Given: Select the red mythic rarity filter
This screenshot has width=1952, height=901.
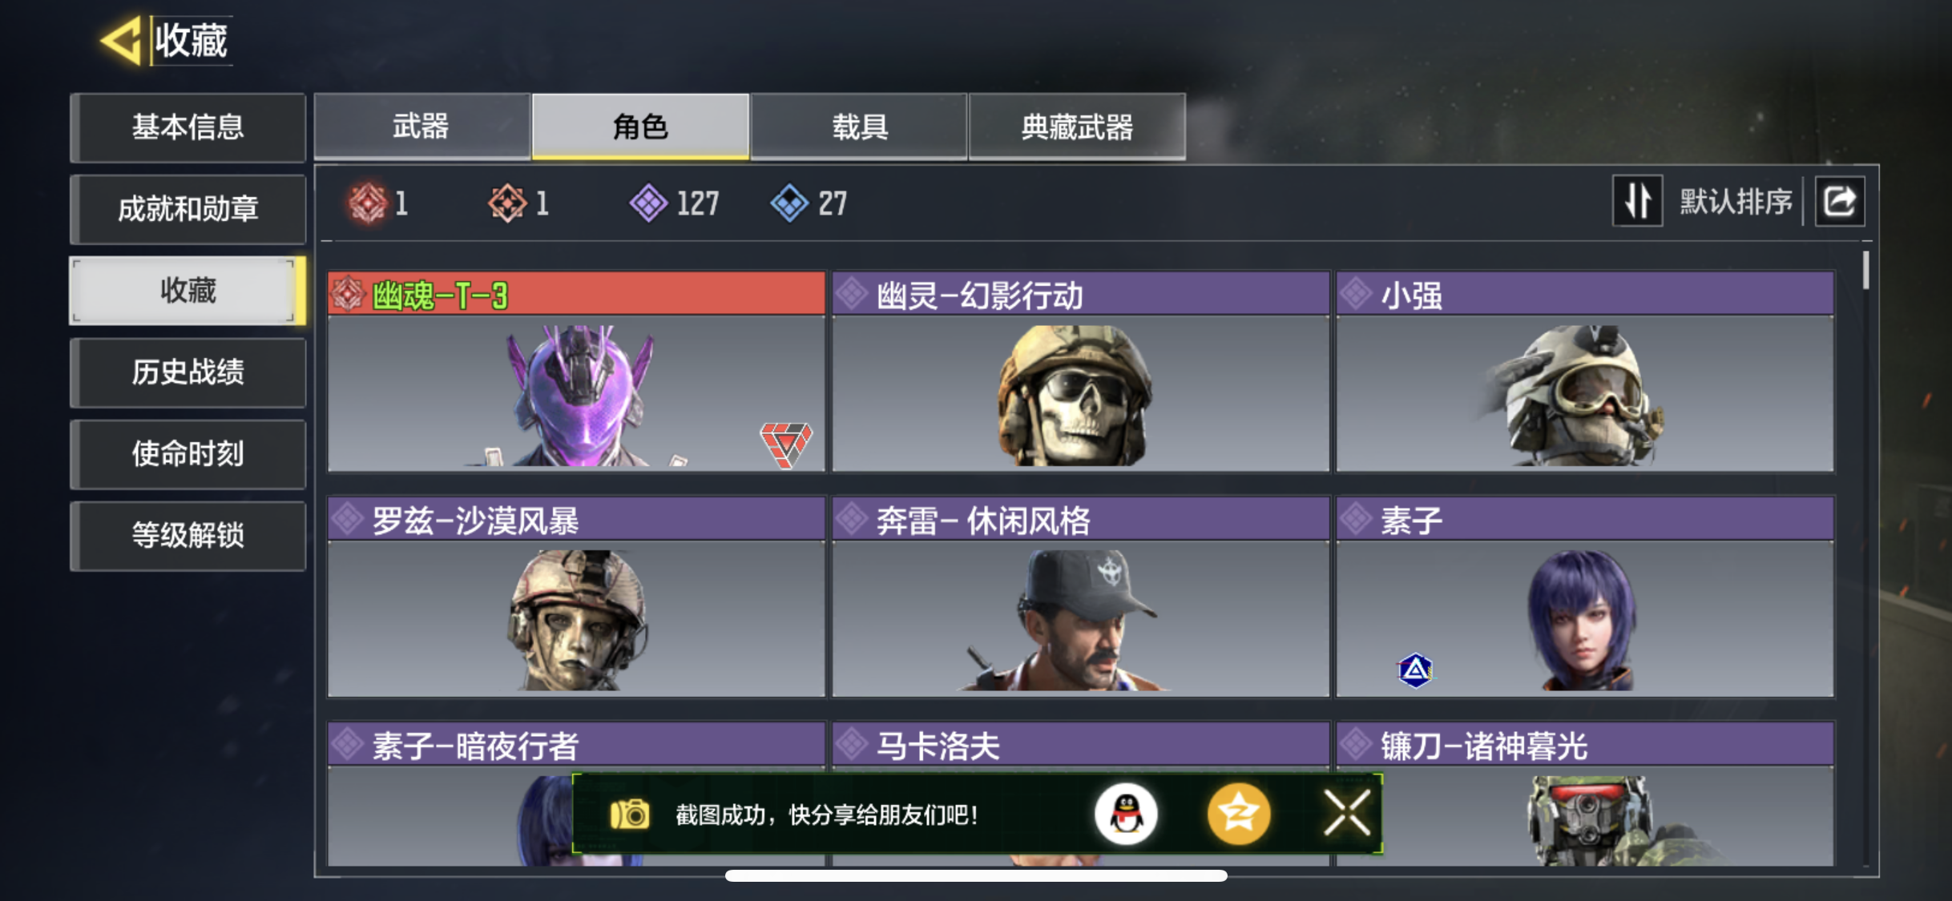Looking at the screenshot, I should pyautogui.click(x=378, y=203).
